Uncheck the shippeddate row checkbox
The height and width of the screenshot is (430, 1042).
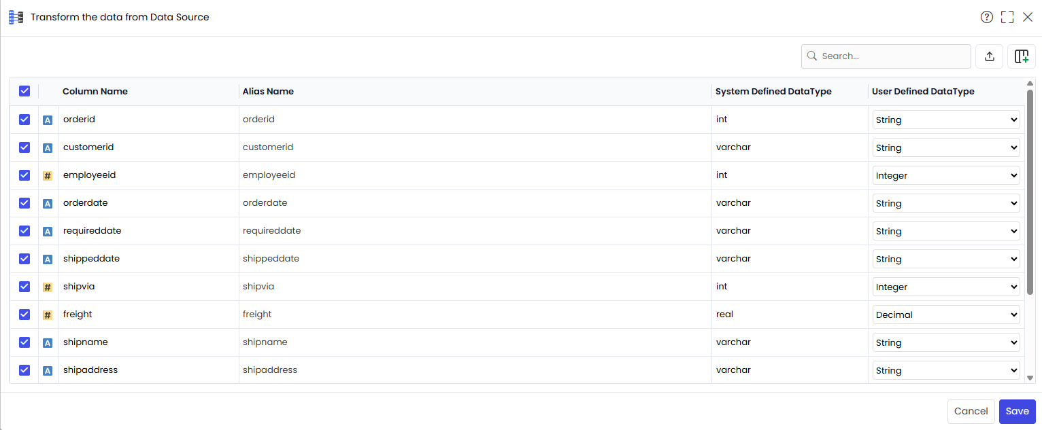coord(24,259)
